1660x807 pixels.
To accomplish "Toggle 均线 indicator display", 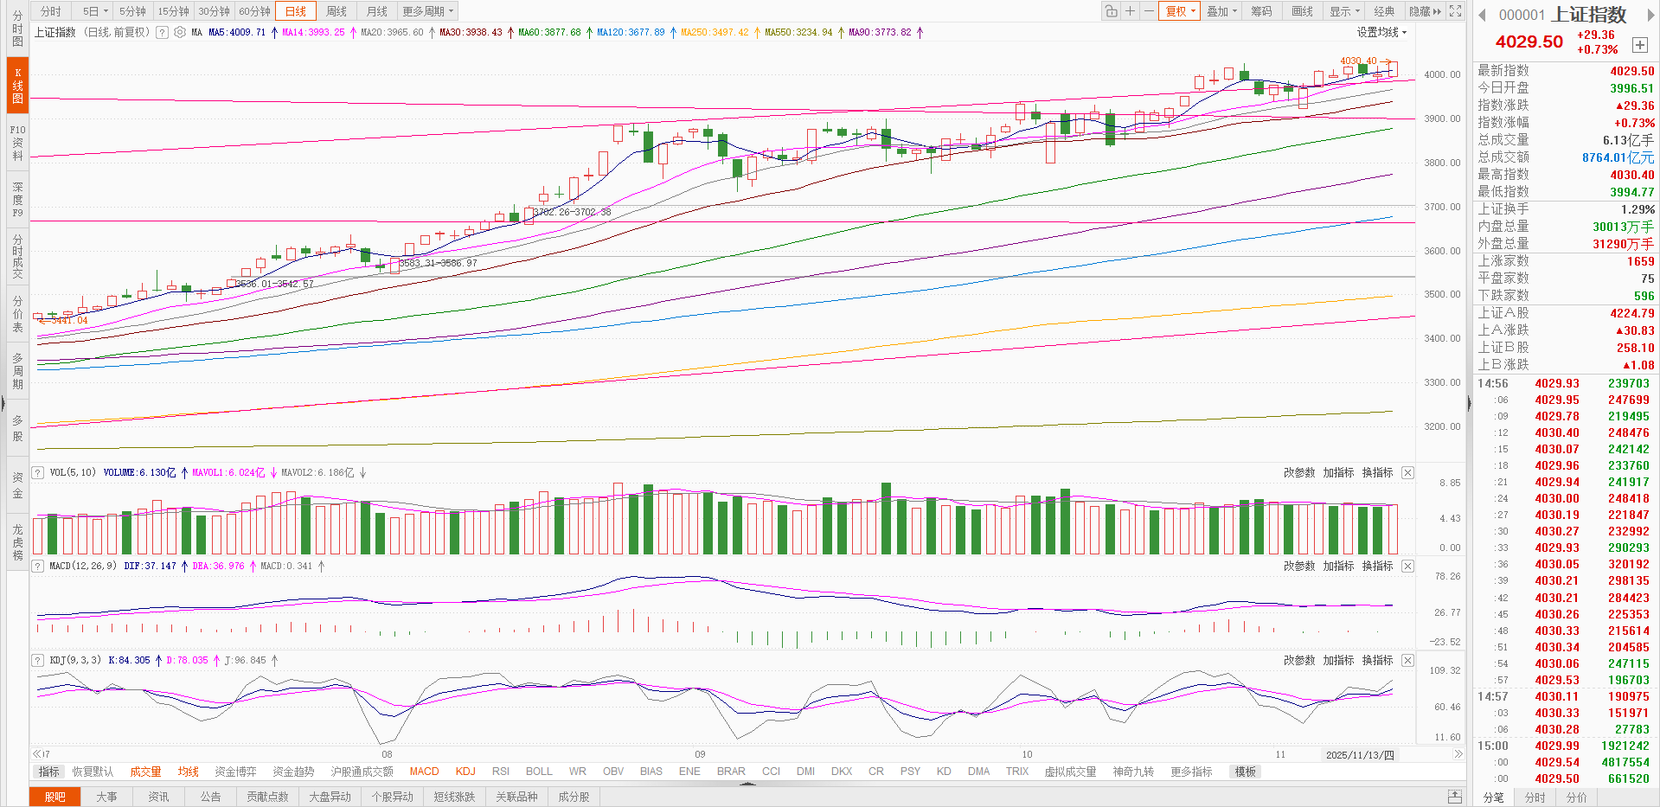I will [x=188, y=772].
